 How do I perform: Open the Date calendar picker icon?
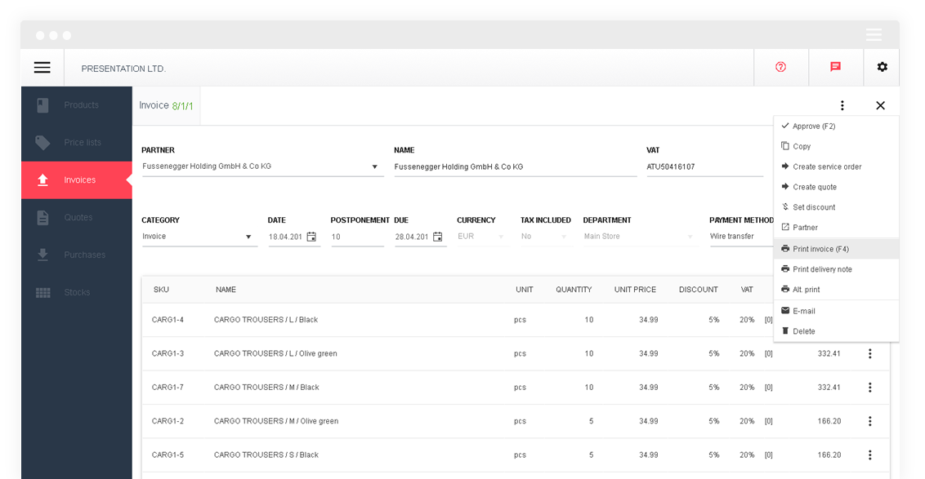[311, 237]
